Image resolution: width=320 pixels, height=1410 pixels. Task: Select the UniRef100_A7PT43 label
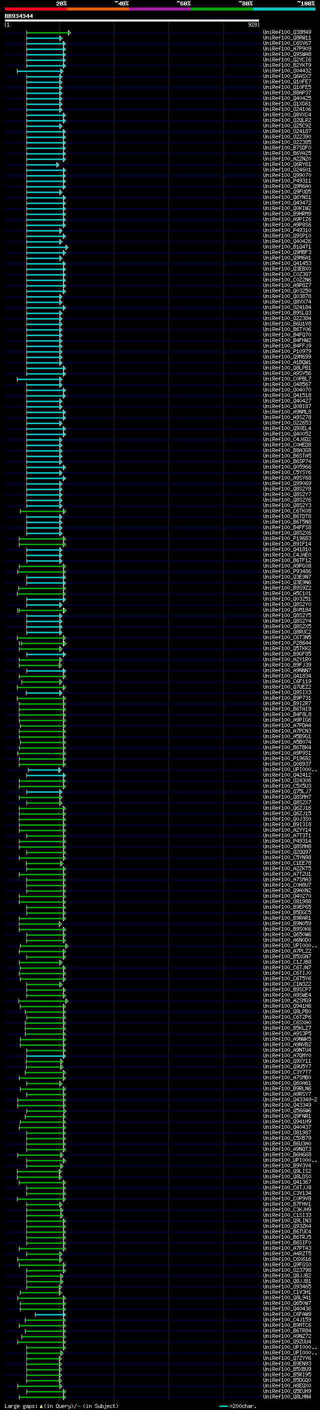[x=287, y=1248]
